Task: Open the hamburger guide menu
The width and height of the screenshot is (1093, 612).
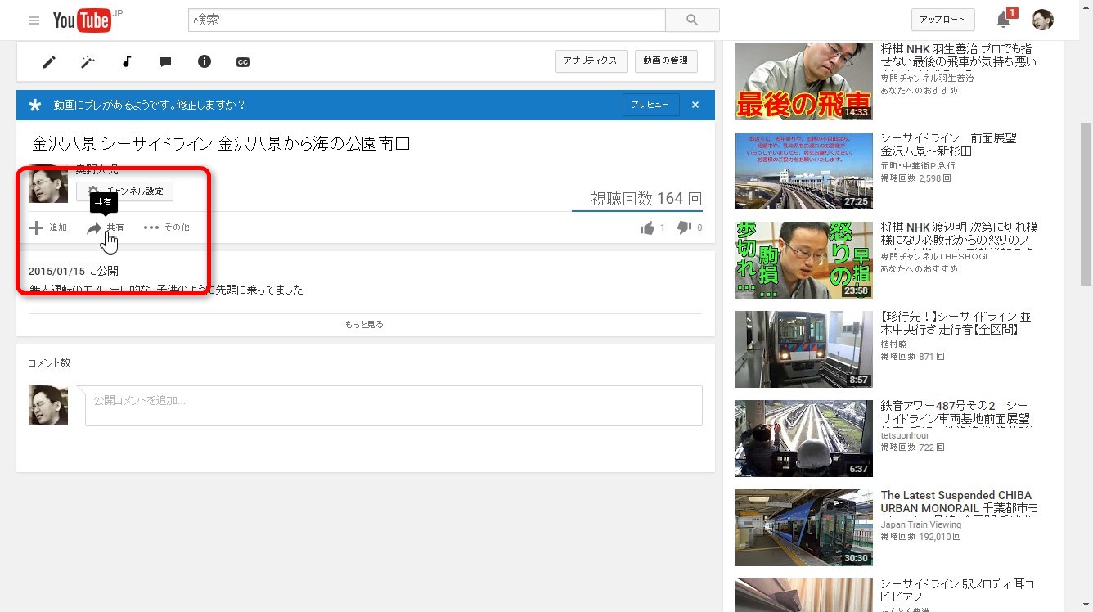Action: click(x=34, y=20)
